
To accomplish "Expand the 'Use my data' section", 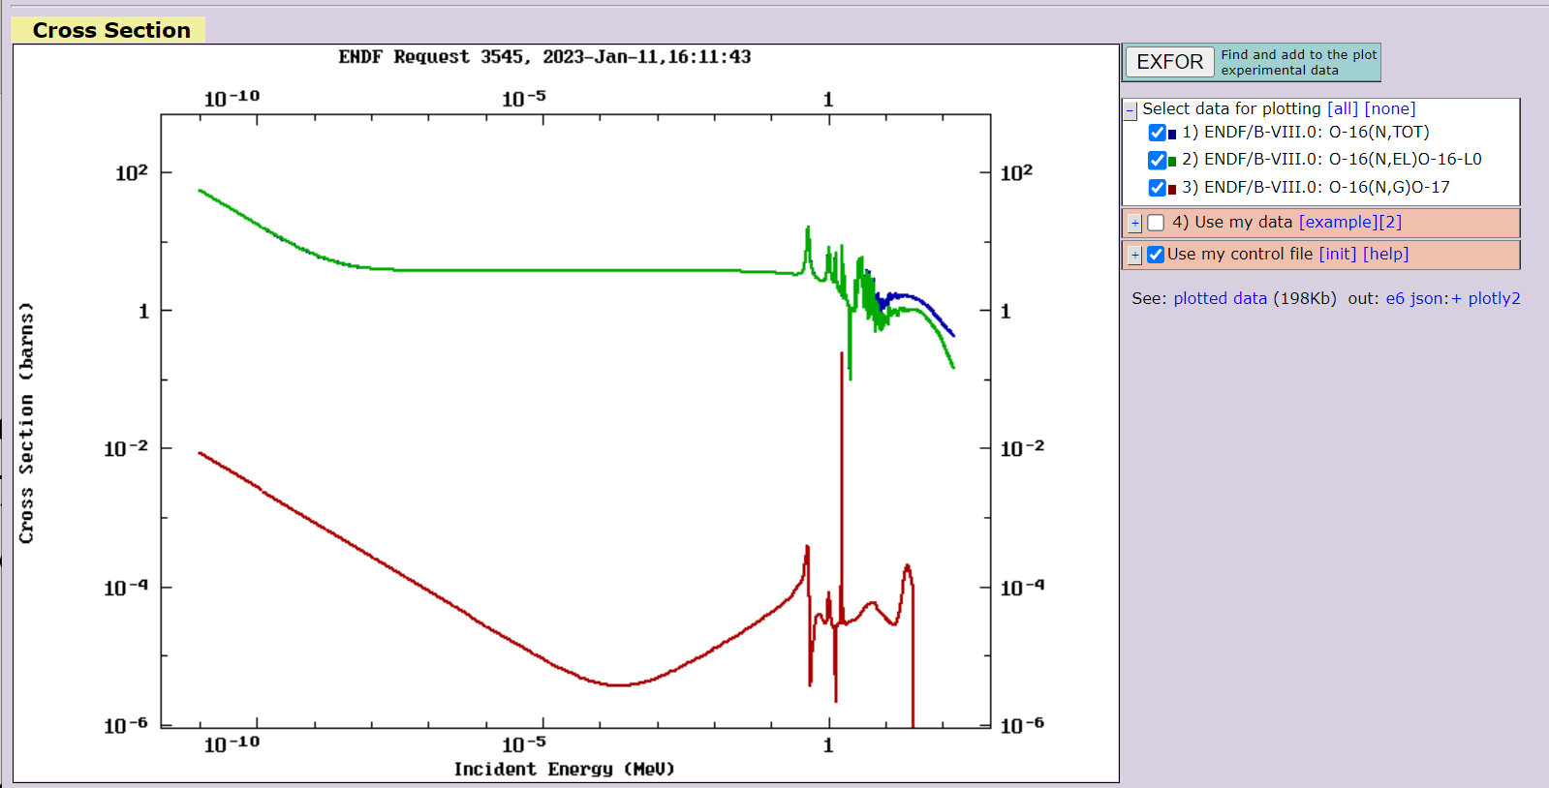I will pos(1135,224).
